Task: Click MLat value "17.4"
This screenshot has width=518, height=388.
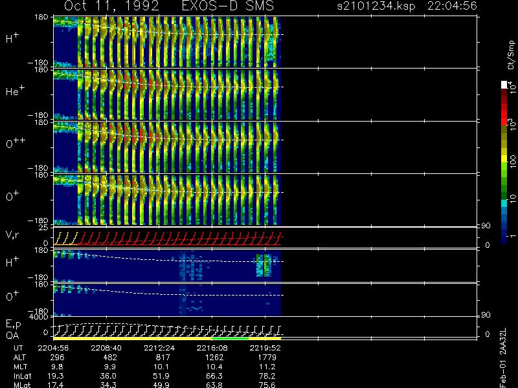Action: click(x=56, y=385)
